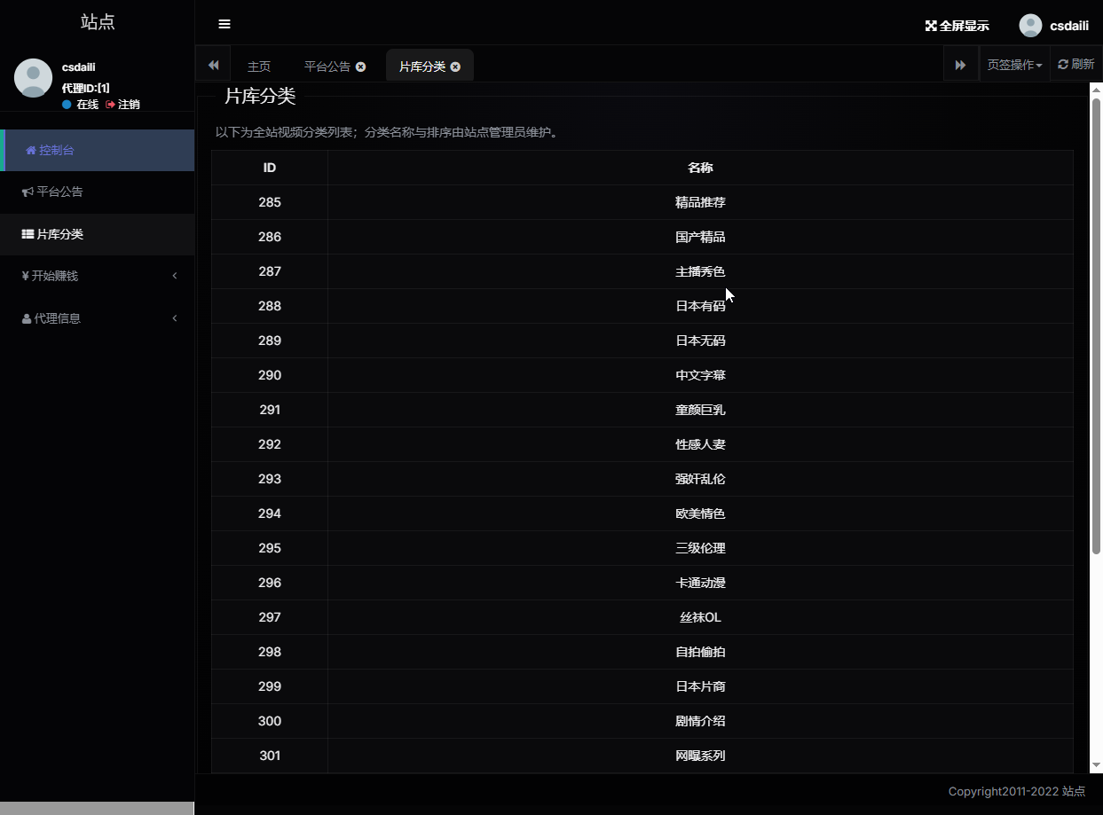The width and height of the screenshot is (1103, 815).
Task: Click the vertical scrollbar down arrow
Action: pos(1096,764)
